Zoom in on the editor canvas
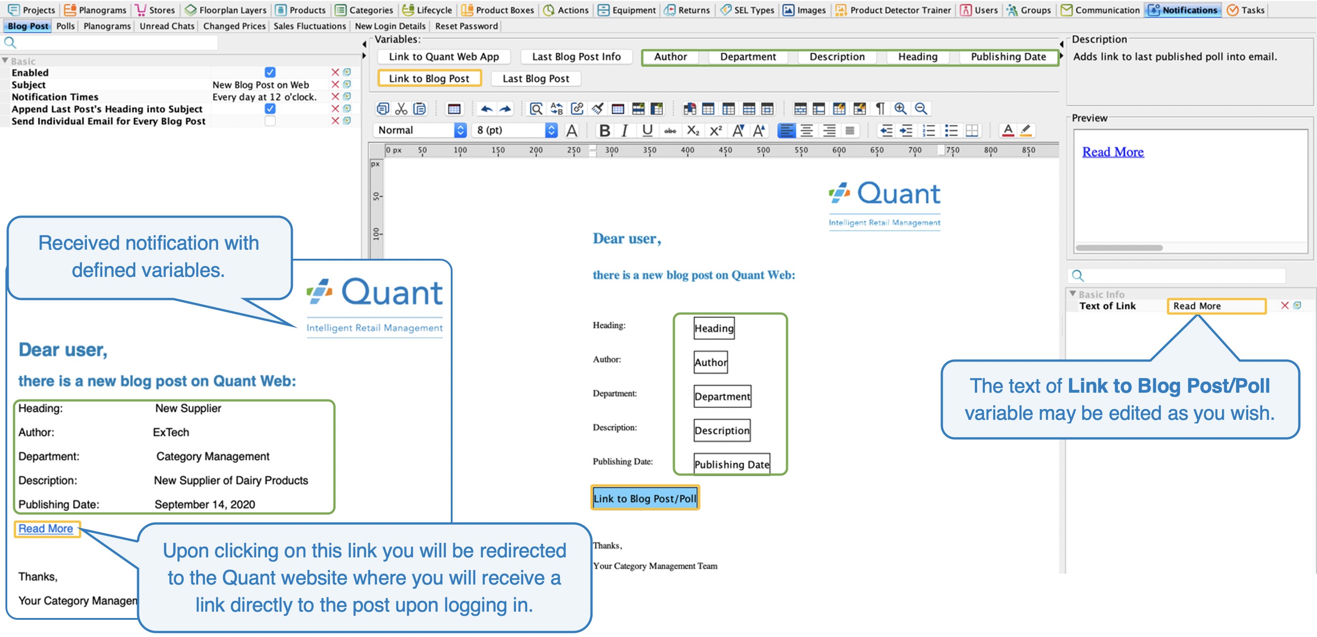Screen dimensions: 1317x637 (x=900, y=109)
